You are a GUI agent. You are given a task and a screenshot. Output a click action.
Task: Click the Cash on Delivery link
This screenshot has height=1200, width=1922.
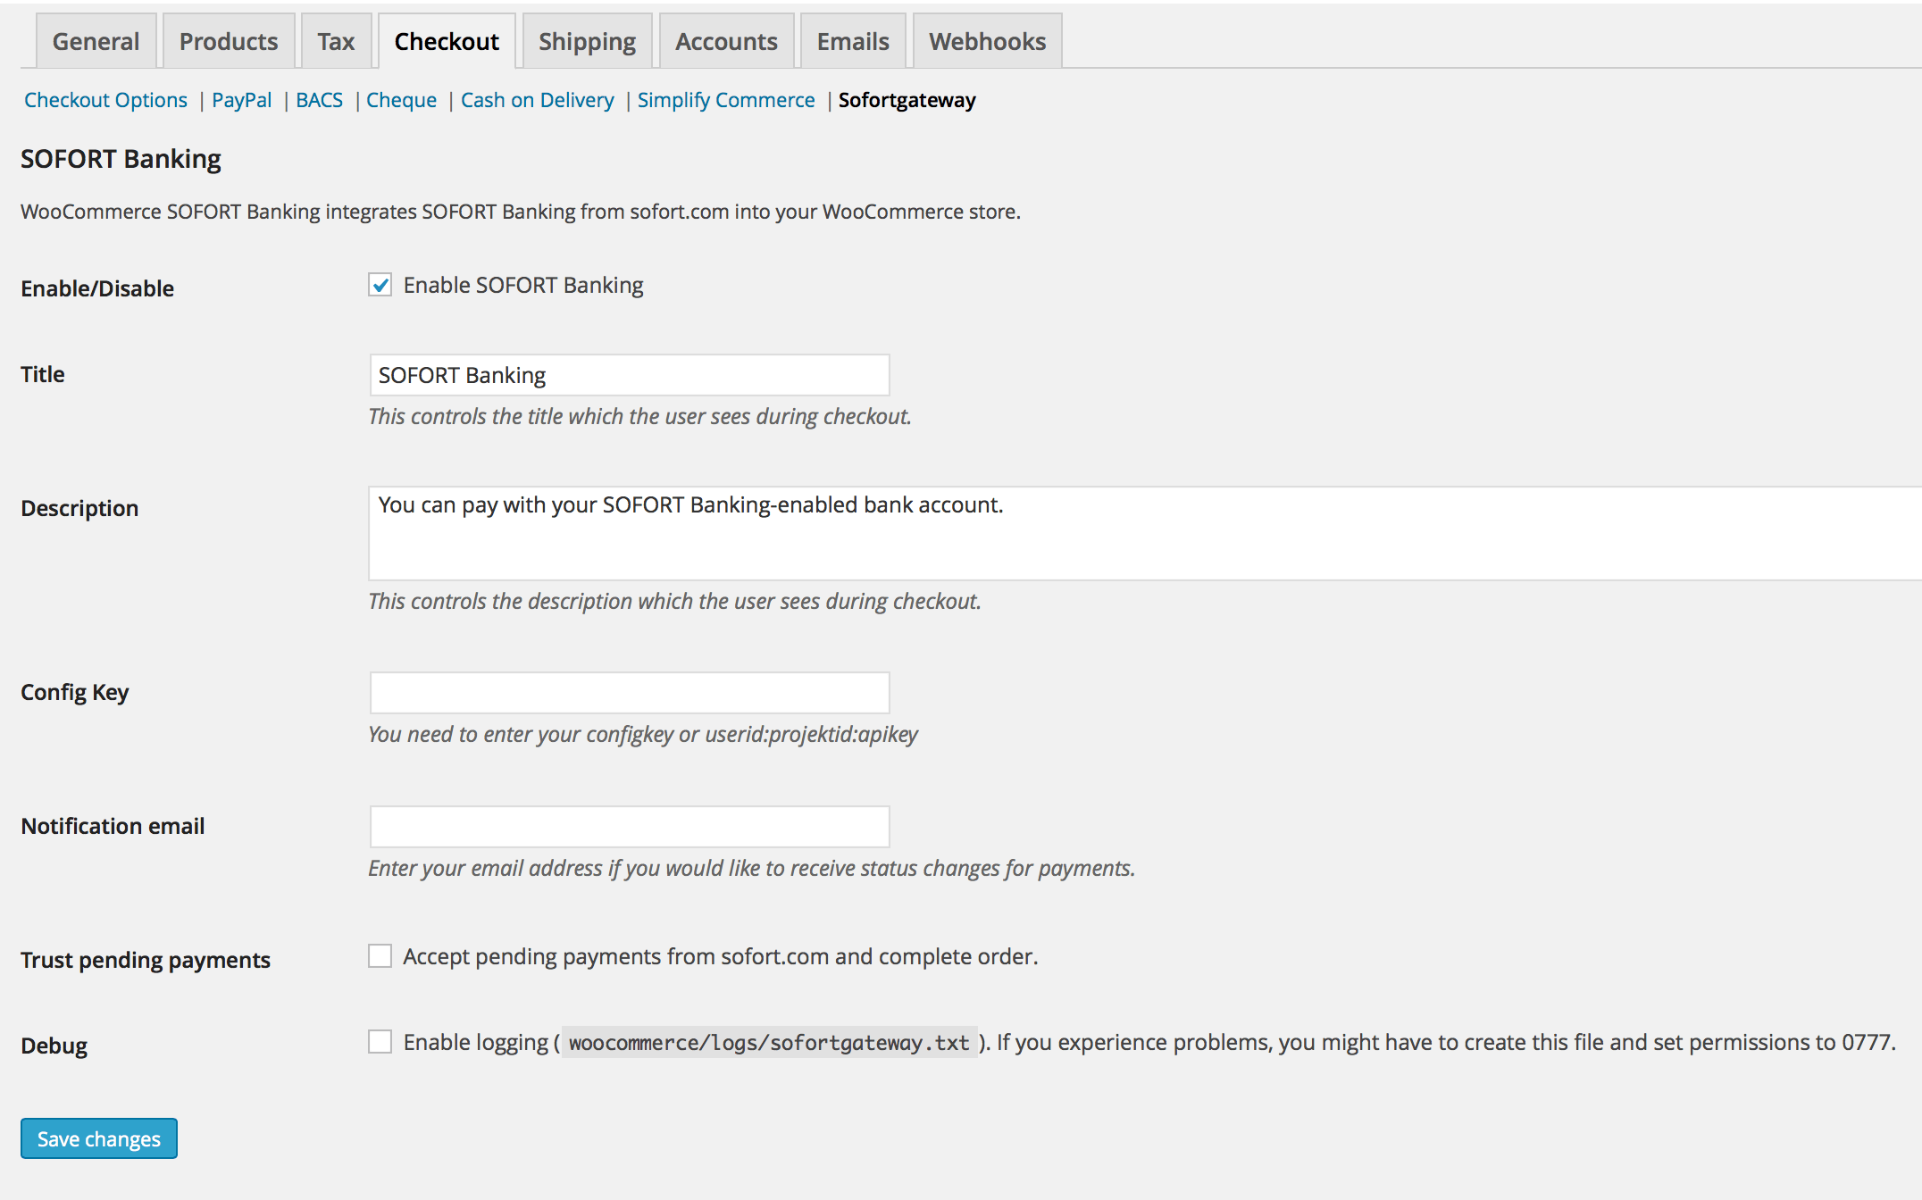coord(535,99)
